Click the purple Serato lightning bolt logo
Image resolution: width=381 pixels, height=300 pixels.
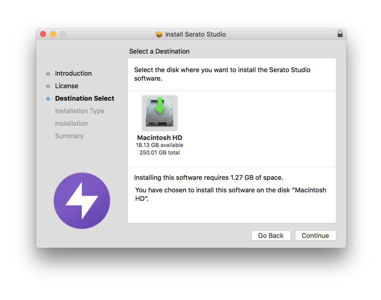point(82,200)
